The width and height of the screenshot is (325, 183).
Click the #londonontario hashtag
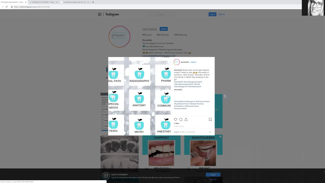click(180, 109)
